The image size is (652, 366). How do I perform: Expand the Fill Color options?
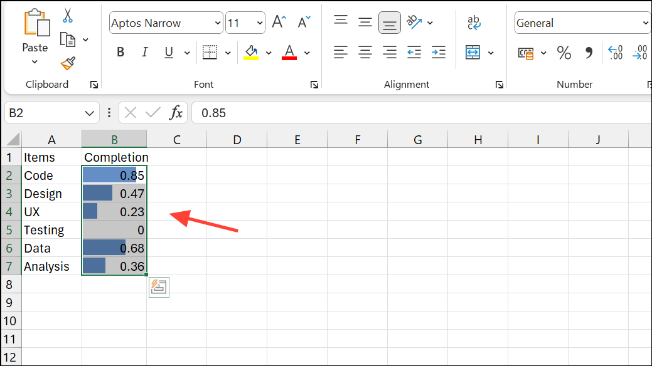269,52
